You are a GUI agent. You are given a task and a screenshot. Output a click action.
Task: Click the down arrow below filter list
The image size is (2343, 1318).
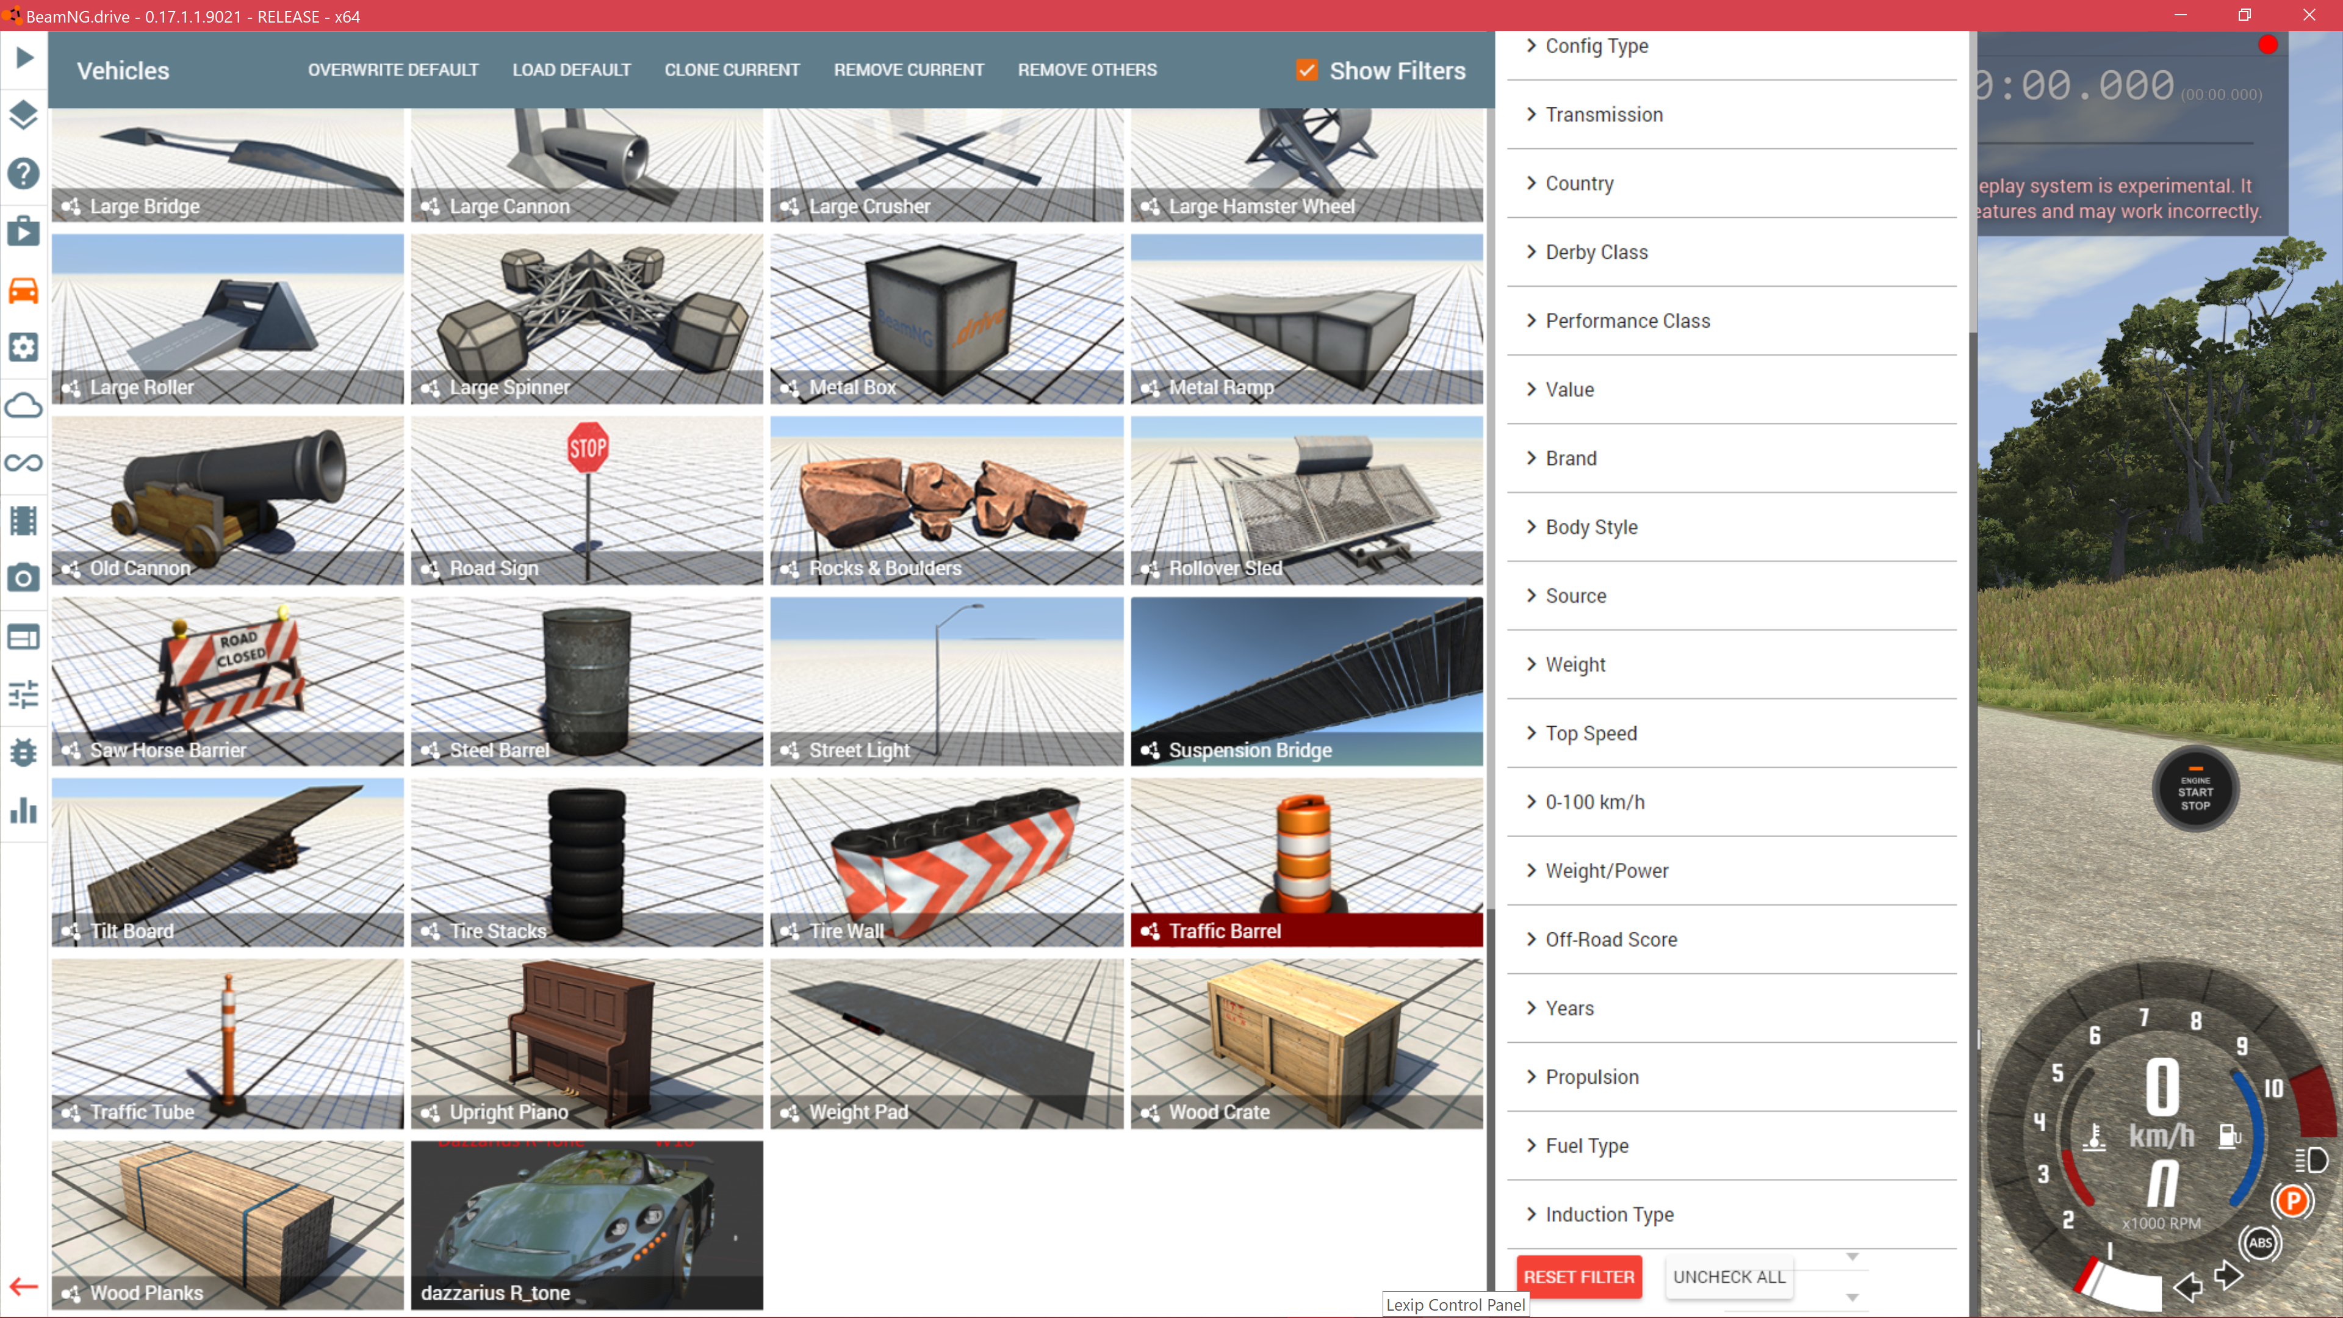coord(1852,1297)
